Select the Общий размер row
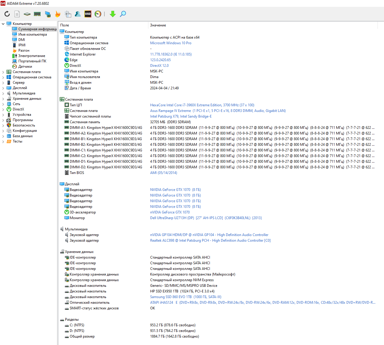 tap(218, 336)
